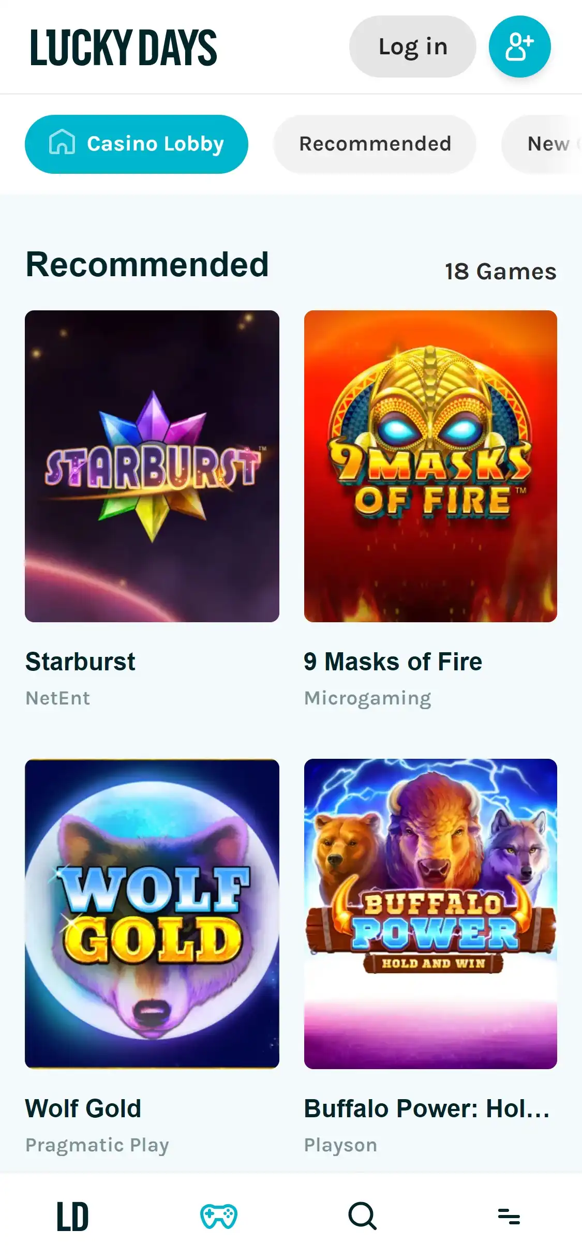The width and height of the screenshot is (582, 1260).
Task: Open the LD home icon in bottom bar
Action: [72, 1216]
